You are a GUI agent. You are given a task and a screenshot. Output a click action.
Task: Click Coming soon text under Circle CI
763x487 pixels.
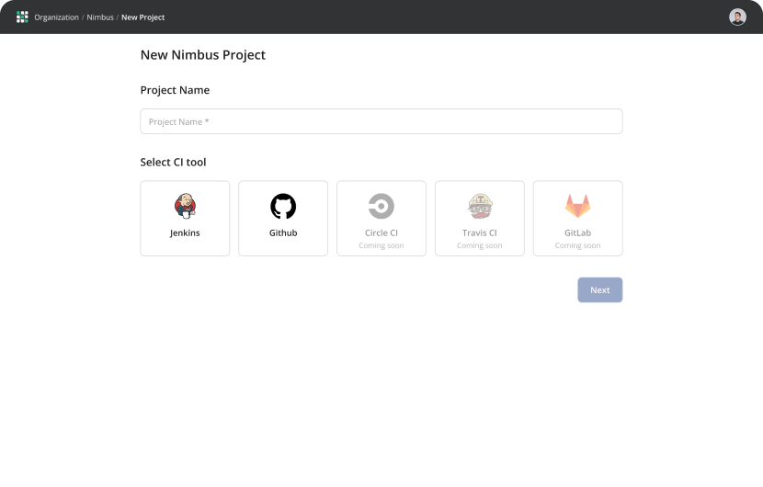pyautogui.click(x=381, y=245)
